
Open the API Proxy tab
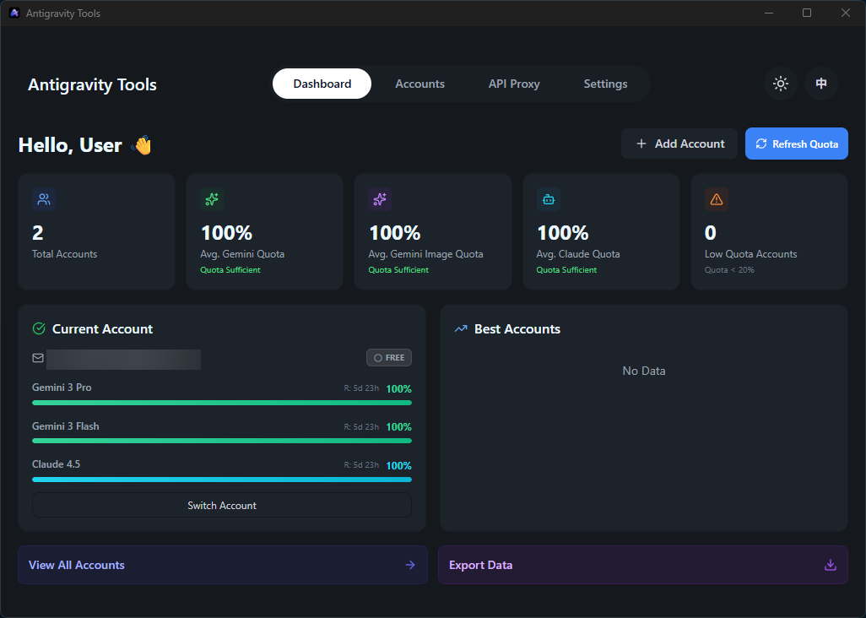(514, 84)
